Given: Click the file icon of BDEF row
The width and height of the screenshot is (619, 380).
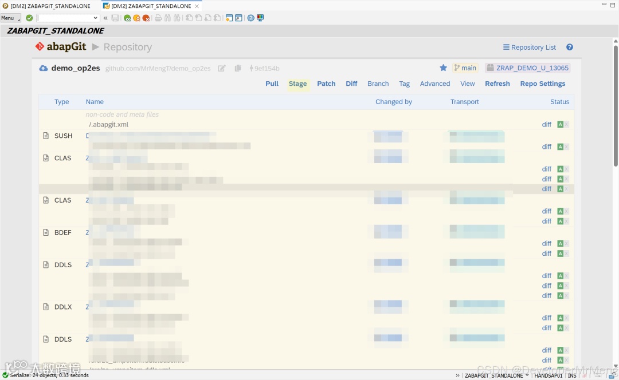Looking at the screenshot, I should [46, 232].
